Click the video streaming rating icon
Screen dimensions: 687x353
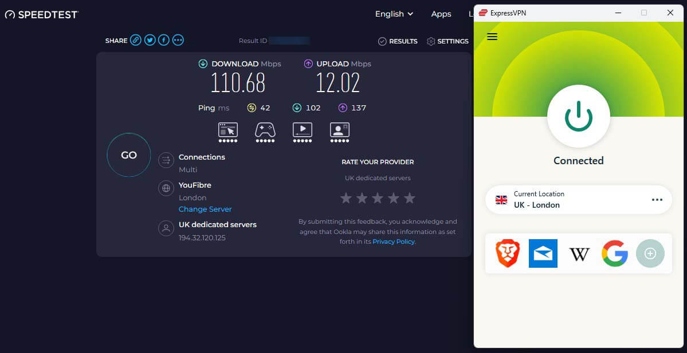tap(303, 133)
